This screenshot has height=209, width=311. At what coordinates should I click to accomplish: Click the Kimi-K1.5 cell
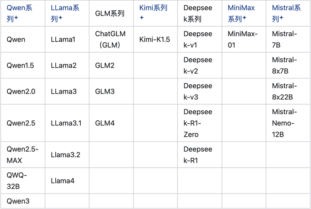point(155,39)
